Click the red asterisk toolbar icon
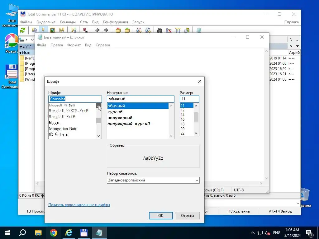Image resolution: width=319 pixels, height=239 pixels. 85,30
